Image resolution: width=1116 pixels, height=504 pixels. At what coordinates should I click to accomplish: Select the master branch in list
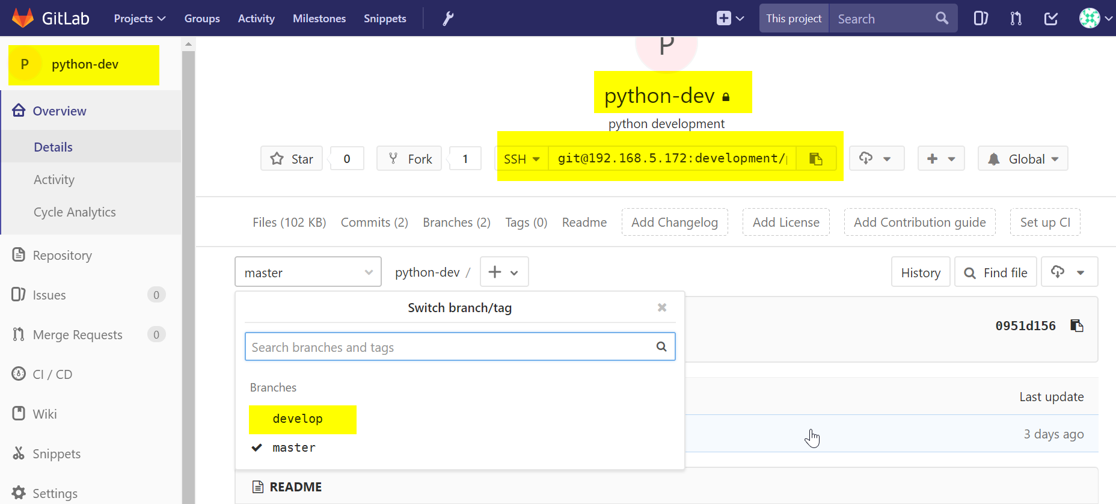[294, 447]
